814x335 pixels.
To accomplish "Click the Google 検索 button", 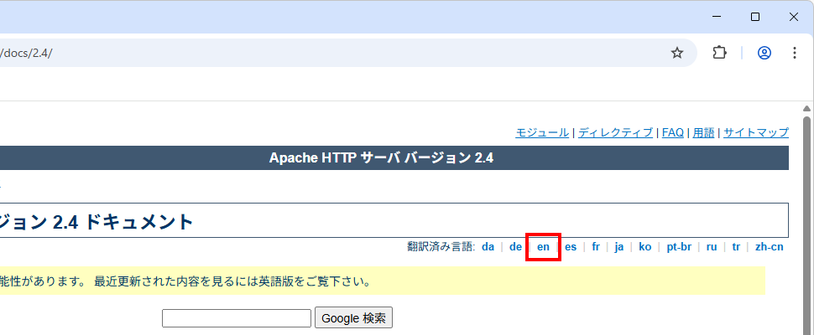I will (x=353, y=318).
